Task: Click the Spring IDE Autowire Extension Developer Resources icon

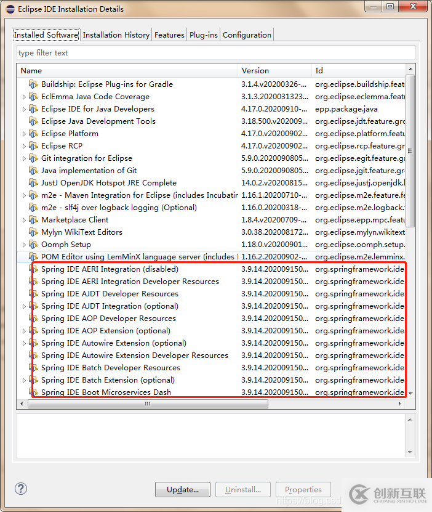Action: click(33, 356)
